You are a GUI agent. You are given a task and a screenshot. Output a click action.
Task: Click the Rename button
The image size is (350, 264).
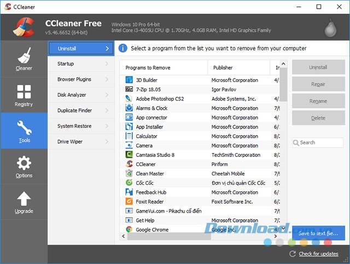coord(318,101)
